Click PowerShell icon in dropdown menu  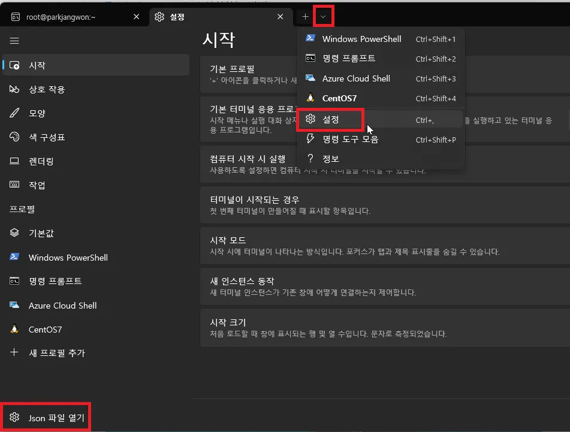[310, 38]
